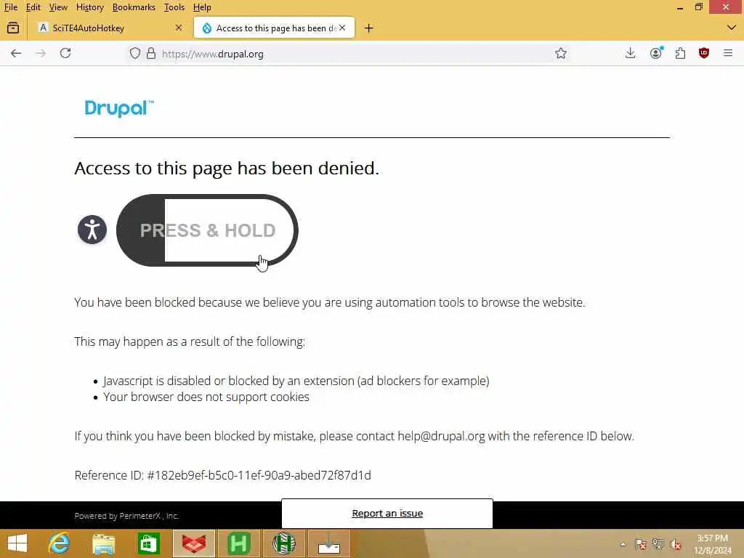Close the SciTE4AutoHotkey tab
Screen dimensions: 744x558
click(x=179, y=28)
